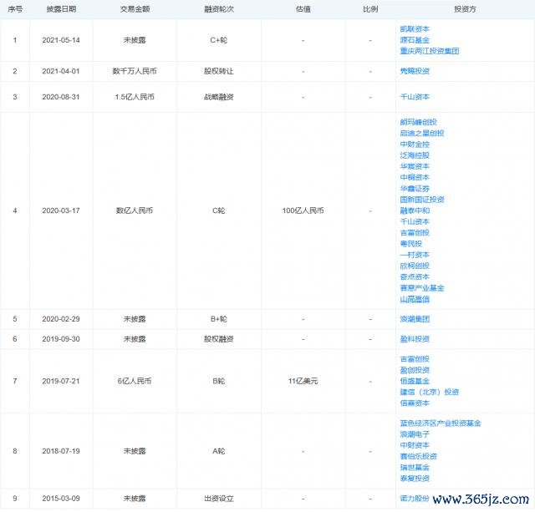535x512 pixels.
Task: Click the A轮 round cell
Action: click(x=219, y=451)
